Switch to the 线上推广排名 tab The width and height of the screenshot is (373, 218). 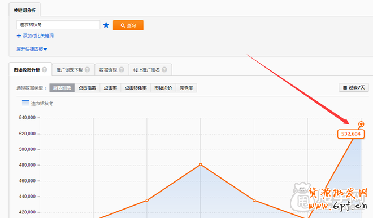click(x=150, y=70)
